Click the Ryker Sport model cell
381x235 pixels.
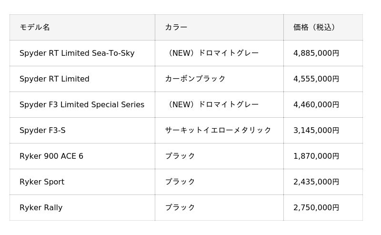(82, 182)
